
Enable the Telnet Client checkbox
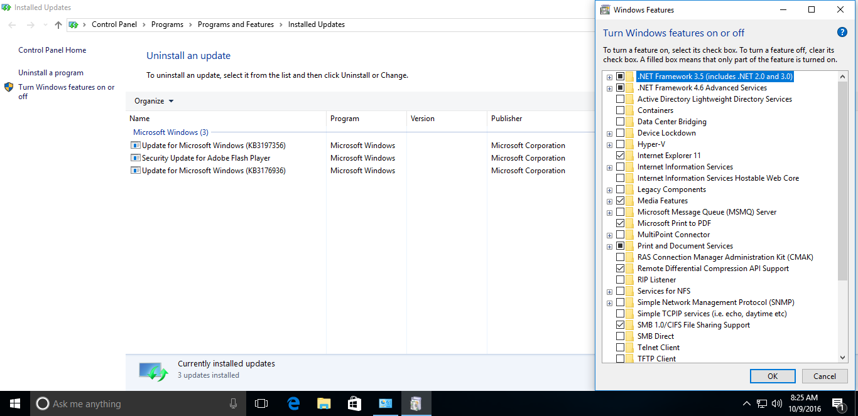click(621, 348)
